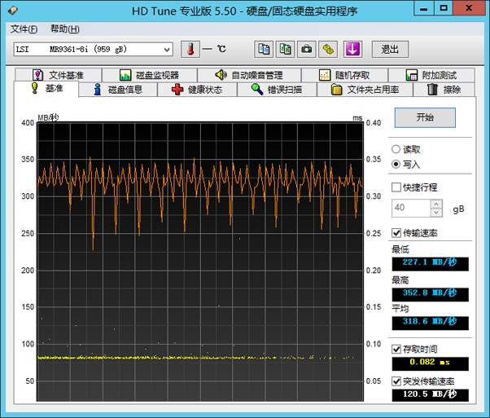The width and height of the screenshot is (490, 418).
Task: Click the 退出 exit button
Action: click(390, 50)
